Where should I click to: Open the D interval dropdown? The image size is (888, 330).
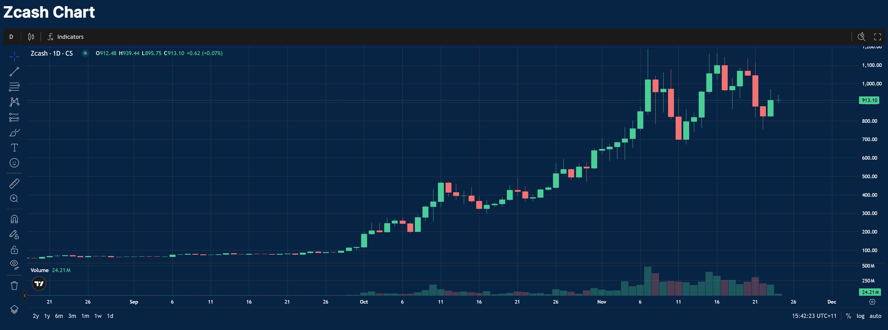(x=11, y=37)
